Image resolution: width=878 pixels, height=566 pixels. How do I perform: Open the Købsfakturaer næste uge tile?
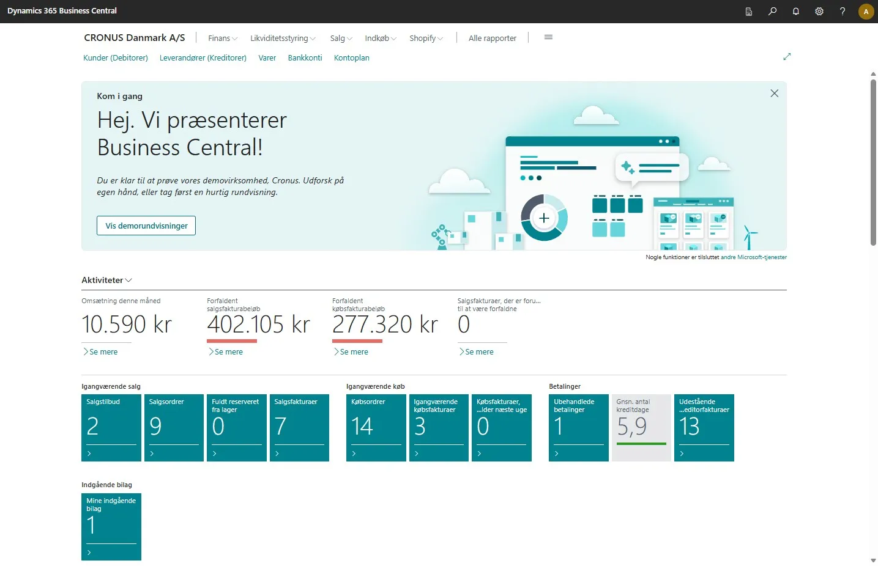(x=502, y=428)
